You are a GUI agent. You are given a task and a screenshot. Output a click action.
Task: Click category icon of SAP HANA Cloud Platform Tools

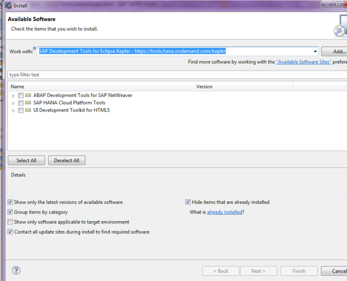28,103
